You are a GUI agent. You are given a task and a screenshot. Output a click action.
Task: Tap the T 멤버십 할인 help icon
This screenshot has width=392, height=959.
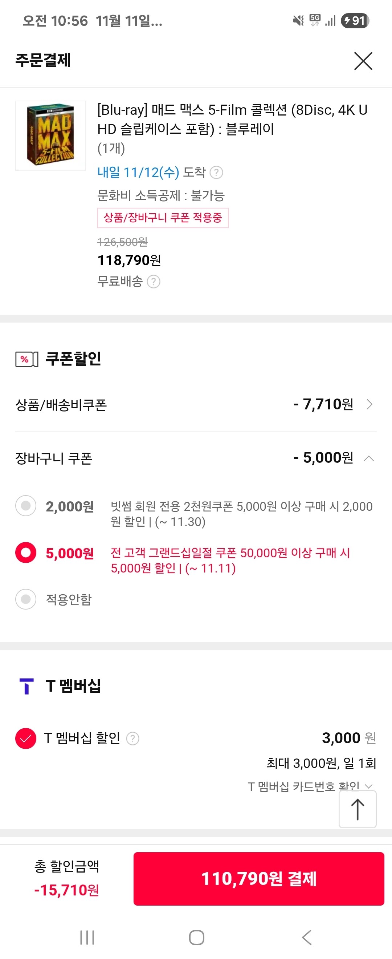pyautogui.click(x=133, y=738)
